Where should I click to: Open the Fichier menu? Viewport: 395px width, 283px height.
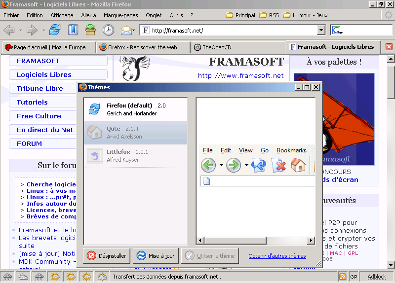[11, 15]
